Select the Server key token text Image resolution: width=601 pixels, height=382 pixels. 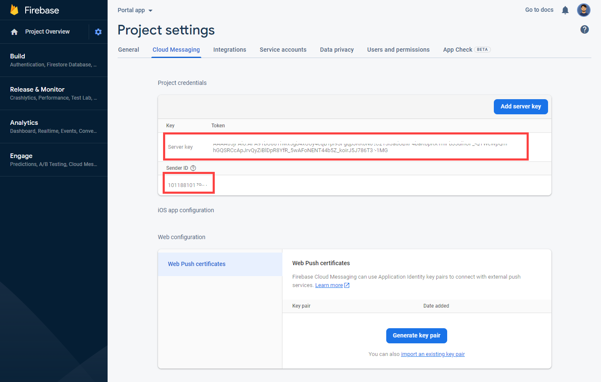click(x=360, y=147)
